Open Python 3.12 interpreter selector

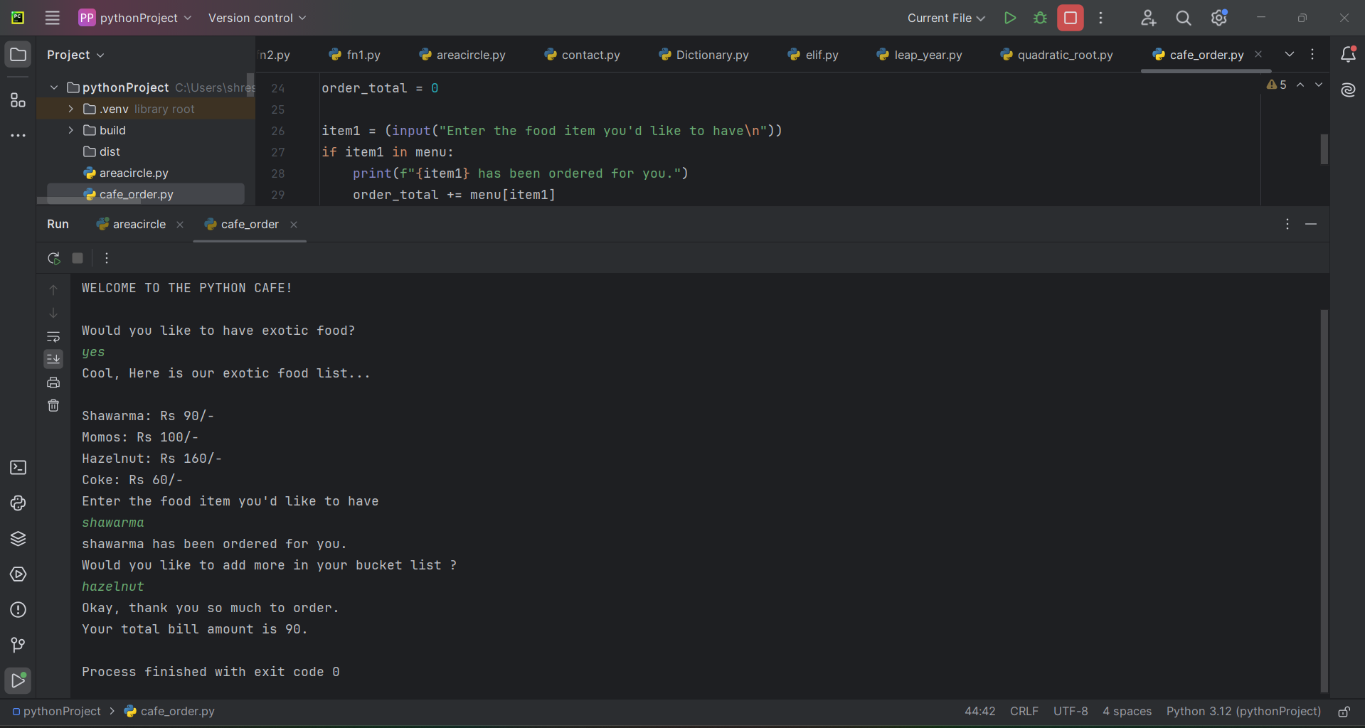pos(1243,712)
